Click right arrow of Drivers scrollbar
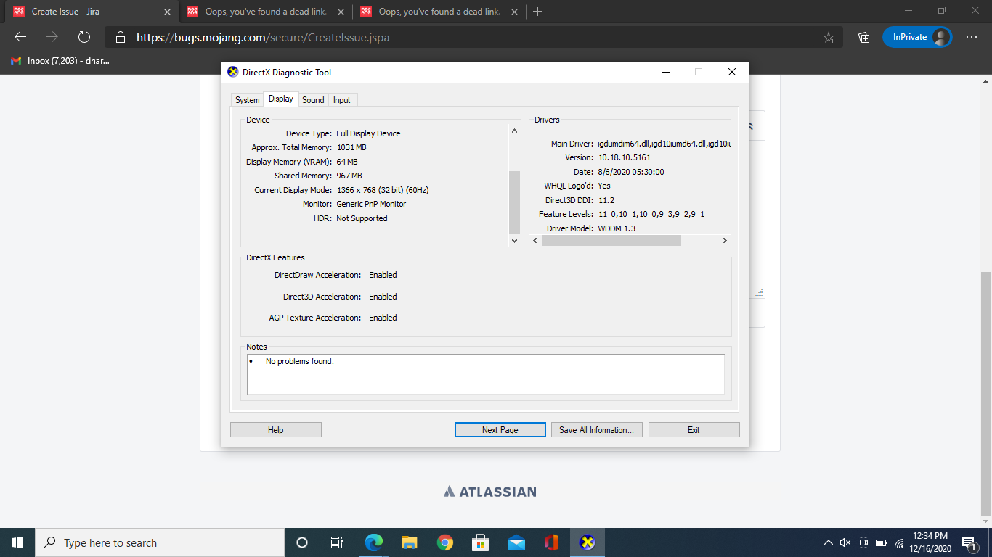This screenshot has width=992, height=557. point(724,240)
